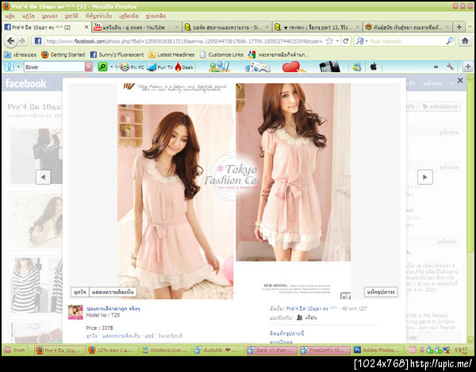This screenshot has height=372, width=476.
Task: Click the Apple logo toolbar icon
Action: [x=374, y=67]
